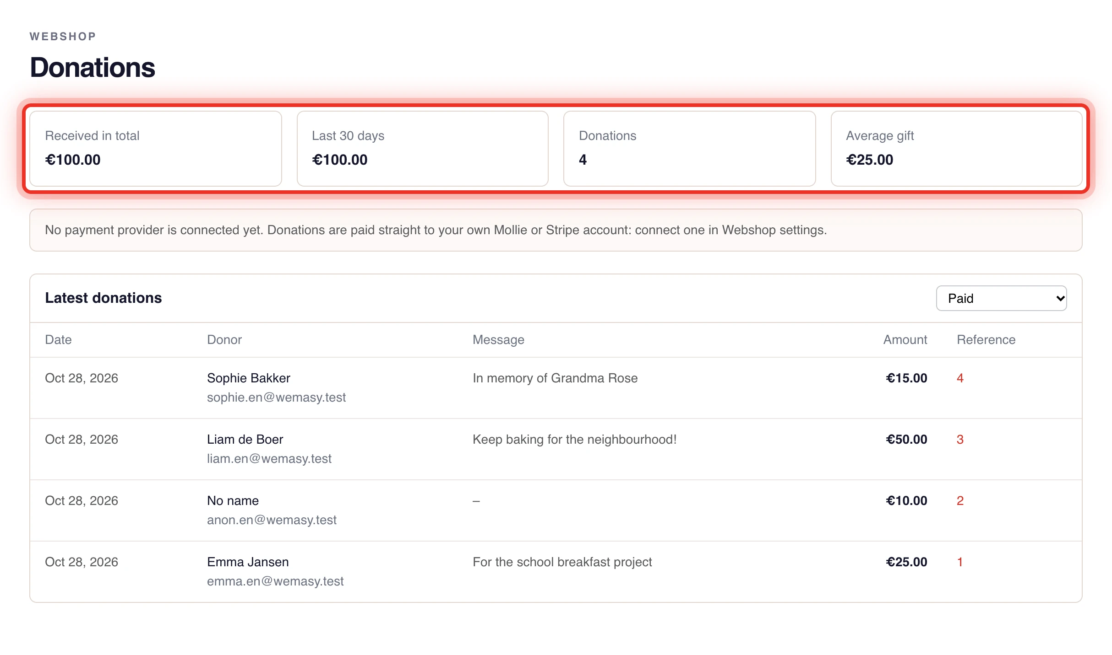Click the Last 30 days card

pos(423,149)
